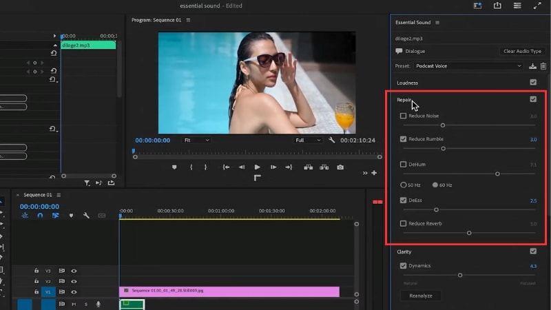The width and height of the screenshot is (551, 310).
Task: Open the Full playback resolution dropdown
Action: (x=308, y=141)
